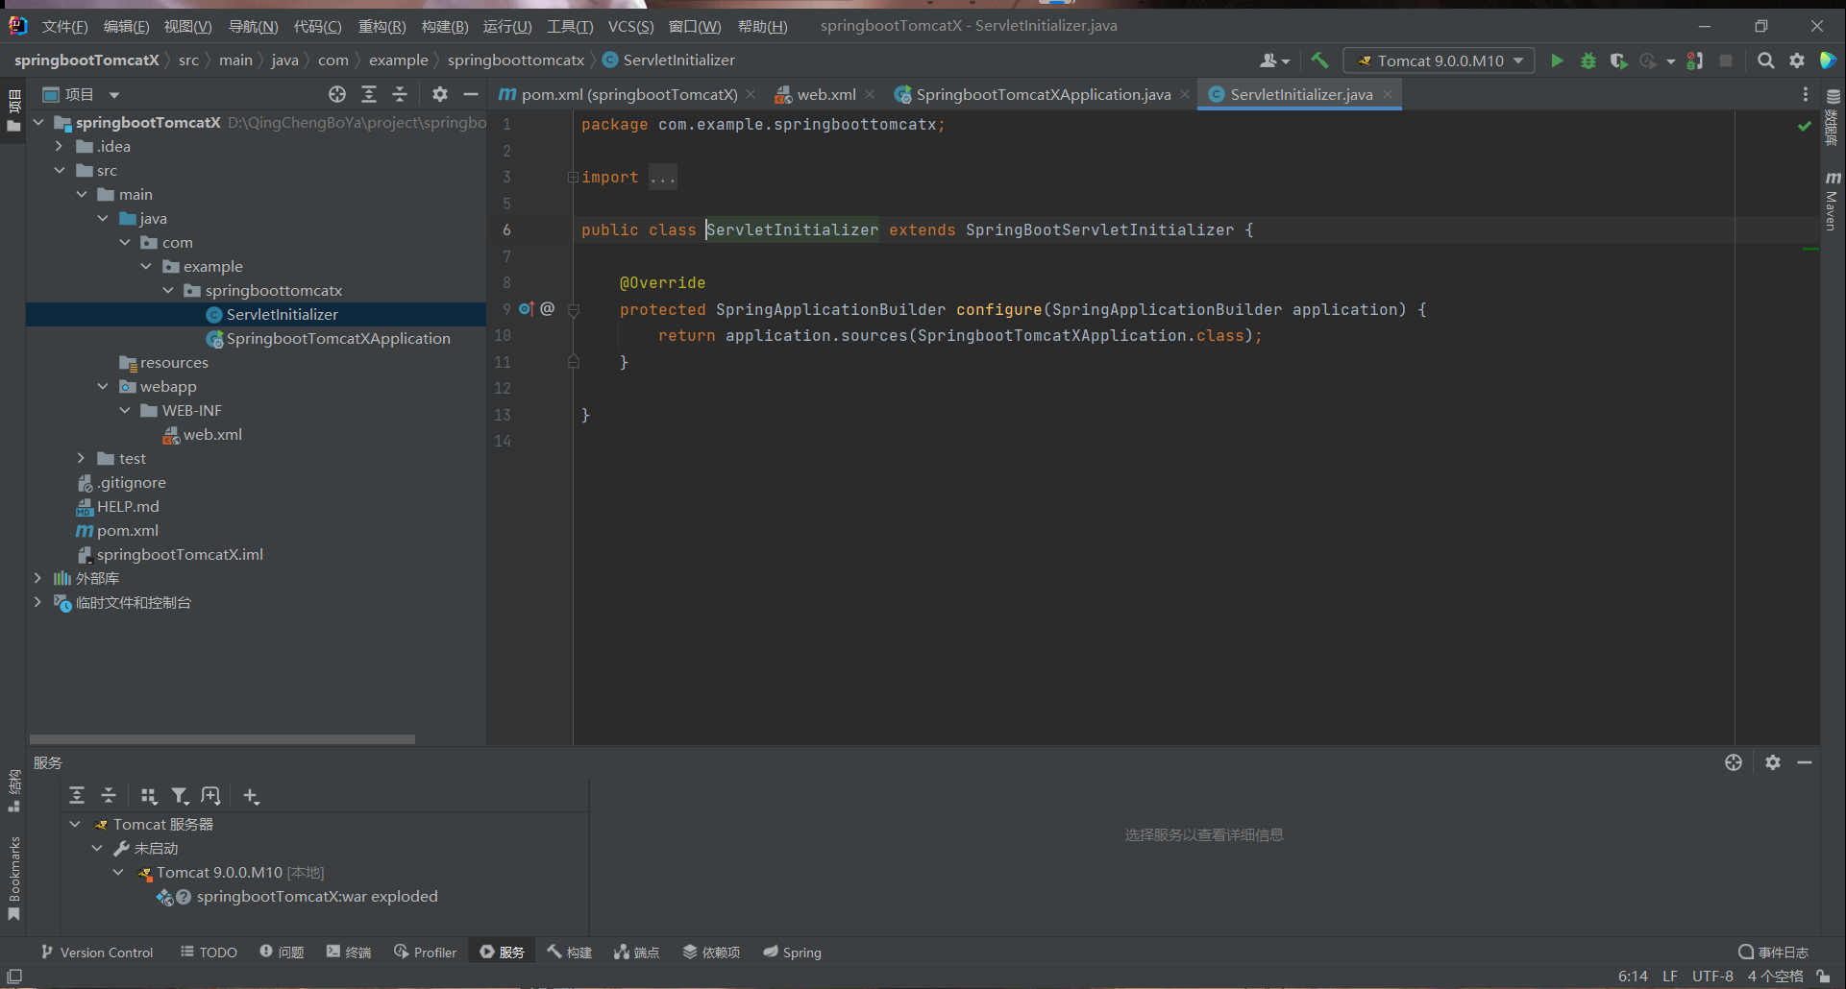
Task: Add service plus icon in Services toolbar
Action: [x=251, y=795]
